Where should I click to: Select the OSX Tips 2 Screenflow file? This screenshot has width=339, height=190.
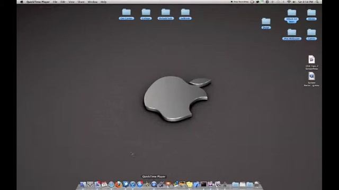tap(311, 62)
